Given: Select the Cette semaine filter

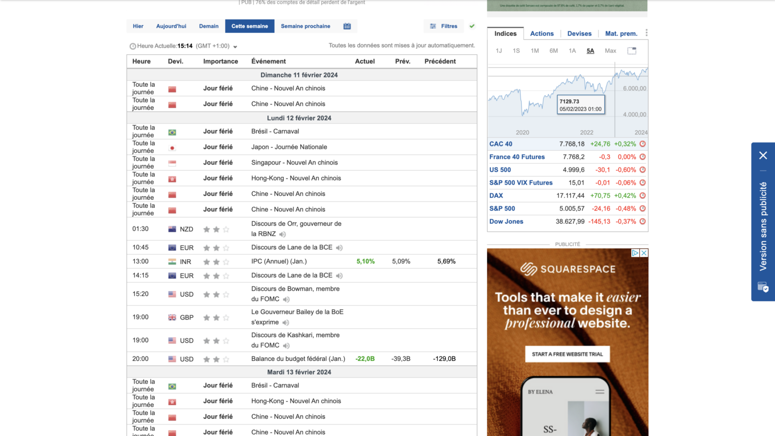Looking at the screenshot, I should coord(249,26).
